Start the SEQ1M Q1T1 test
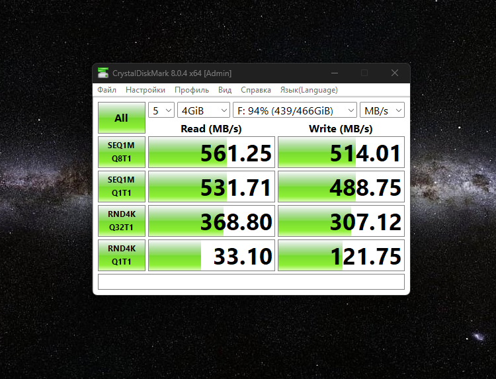Image resolution: width=496 pixels, height=379 pixels. pyautogui.click(x=122, y=187)
